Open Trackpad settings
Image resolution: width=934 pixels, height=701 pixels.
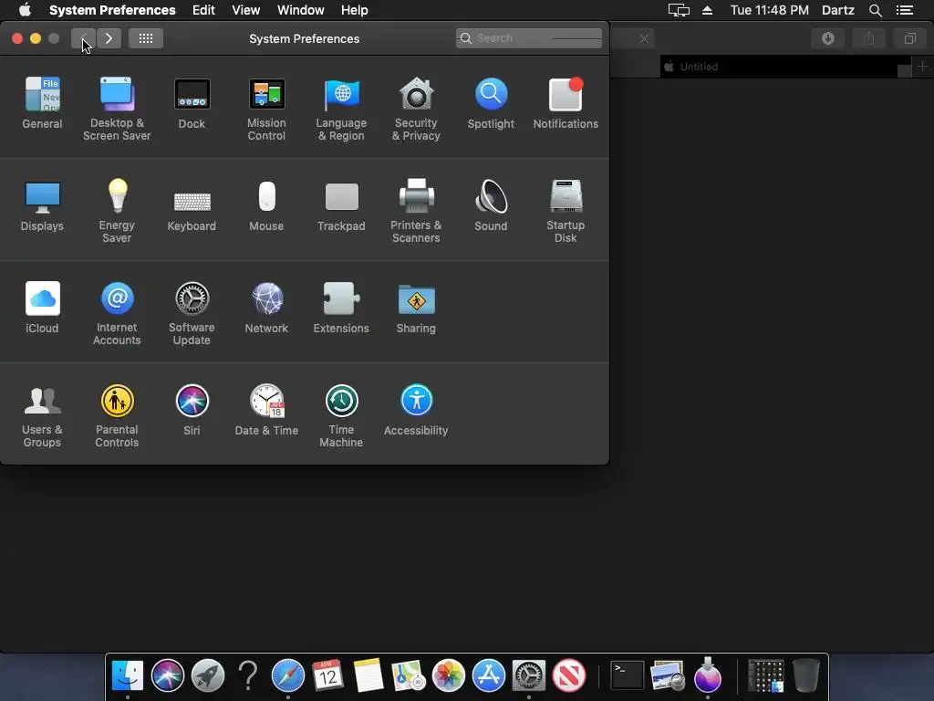coord(341,205)
